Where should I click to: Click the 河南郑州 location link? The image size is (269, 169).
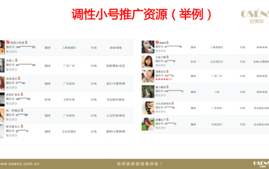217,124
